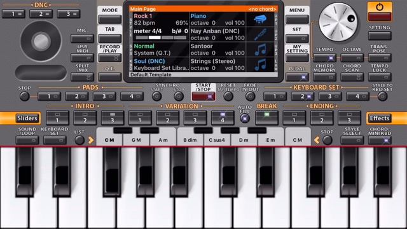Toggle the Chord/Mini Kbd button
Screen dimensions: 407x229
(x=380, y=141)
